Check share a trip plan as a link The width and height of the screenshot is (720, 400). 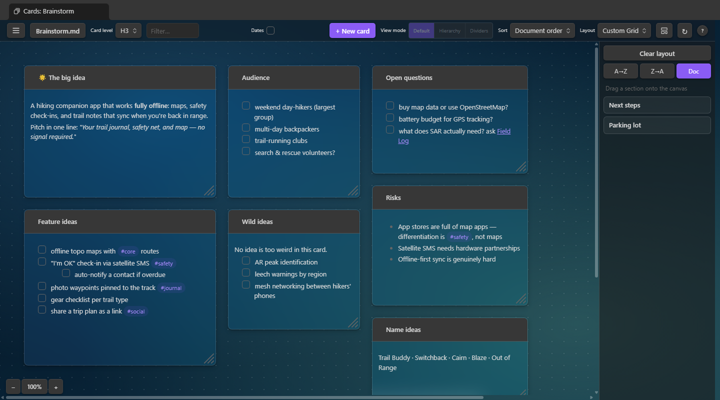(x=42, y=309)
